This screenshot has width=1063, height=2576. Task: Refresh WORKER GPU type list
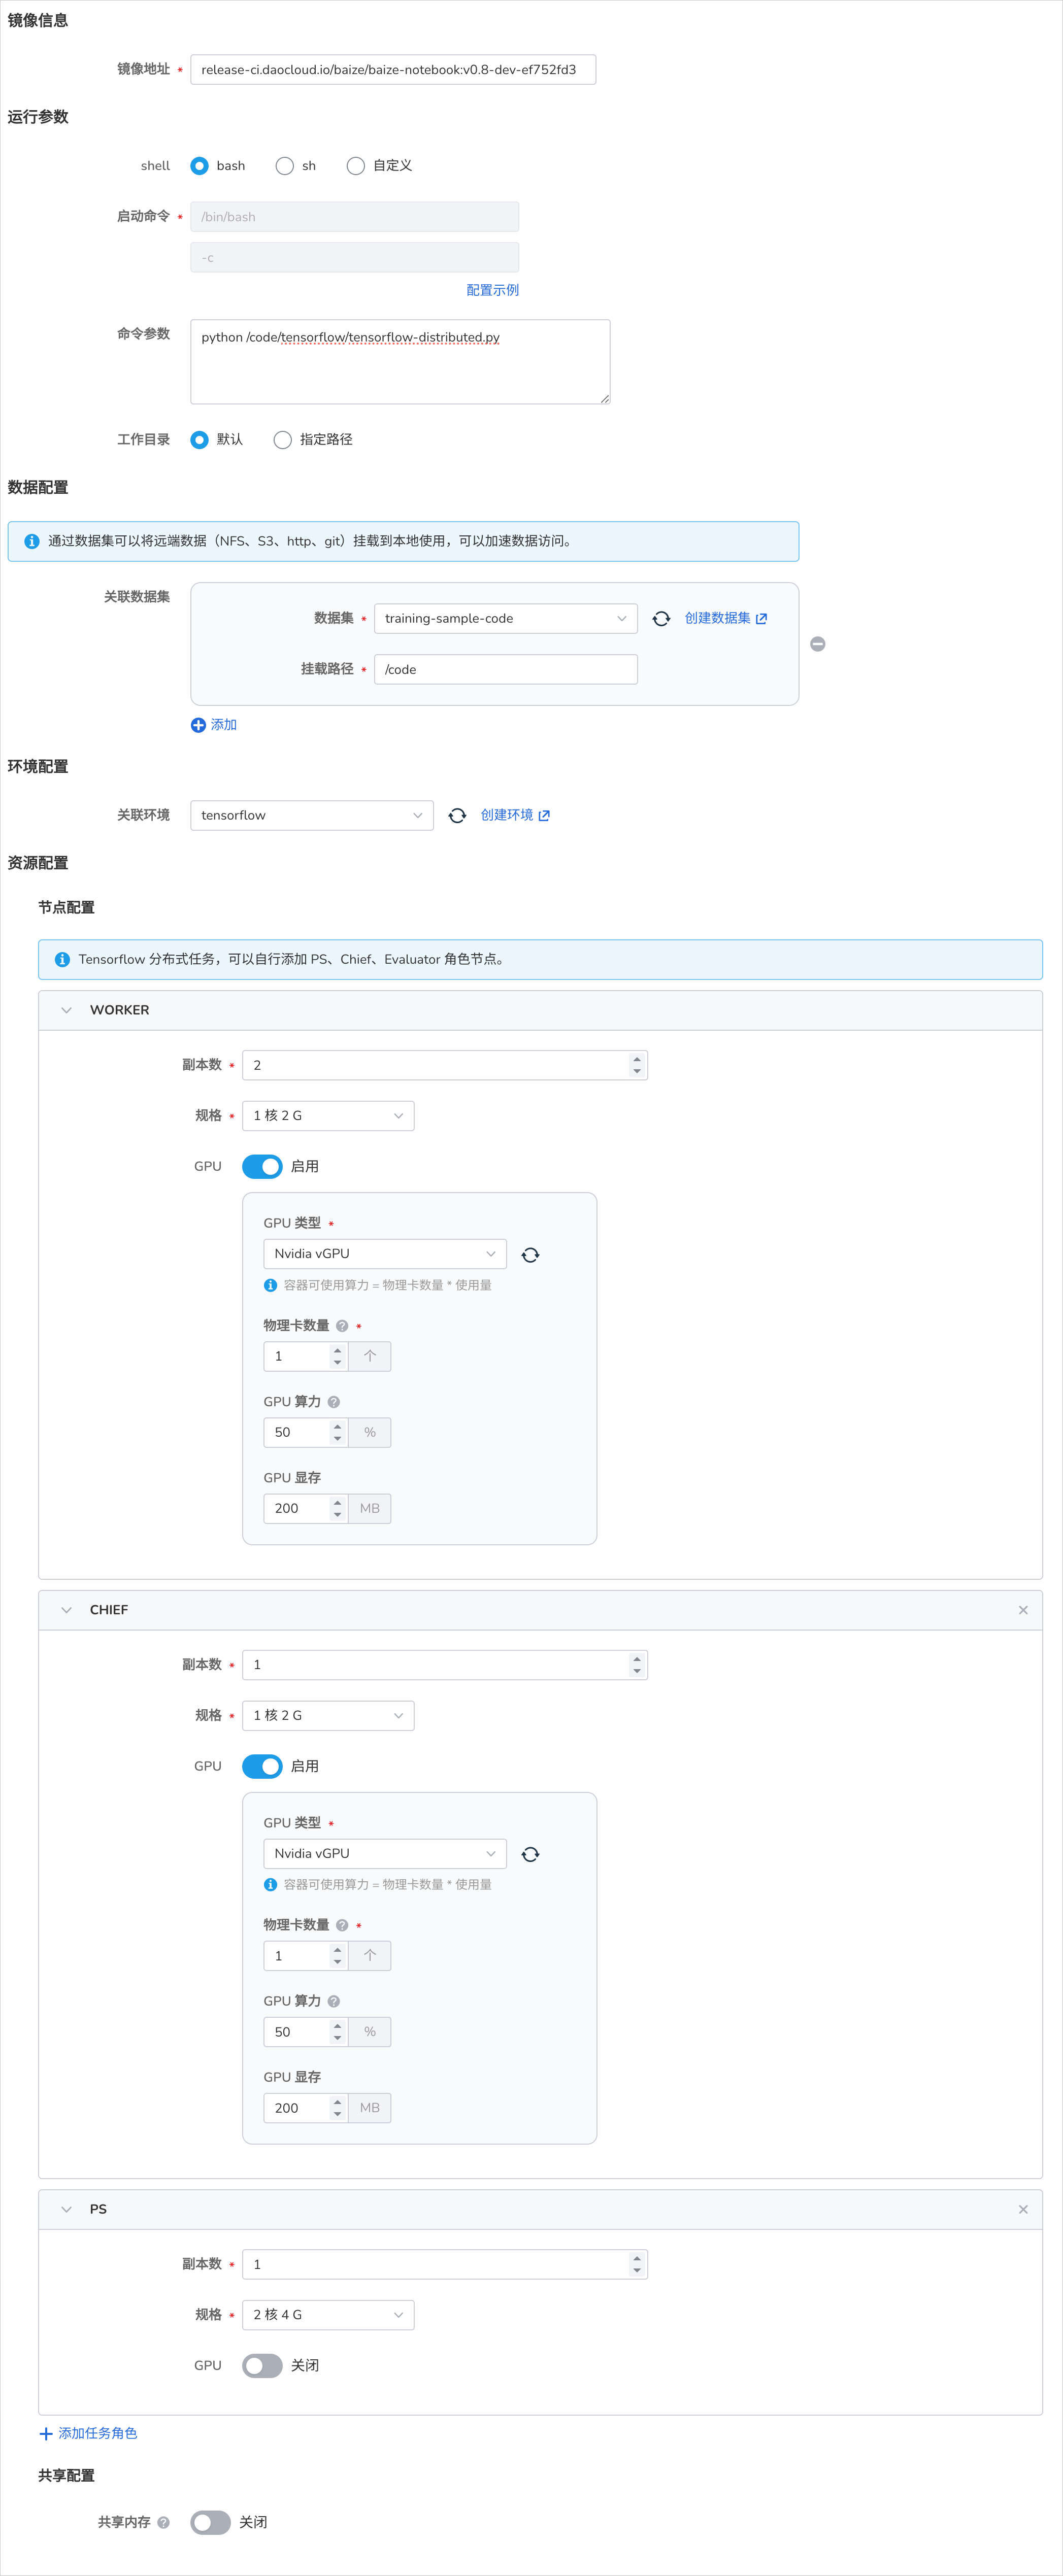point(531,1255)
